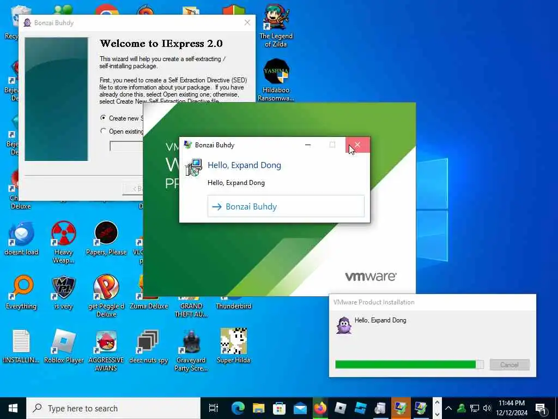
Task: Click the Zuma Deluxe desktop label
Action: pyautogui.click(x=149, y=306)
